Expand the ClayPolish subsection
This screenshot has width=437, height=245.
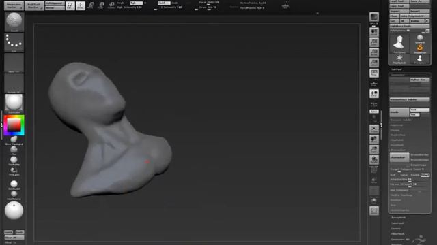click(x=397, y=140)
